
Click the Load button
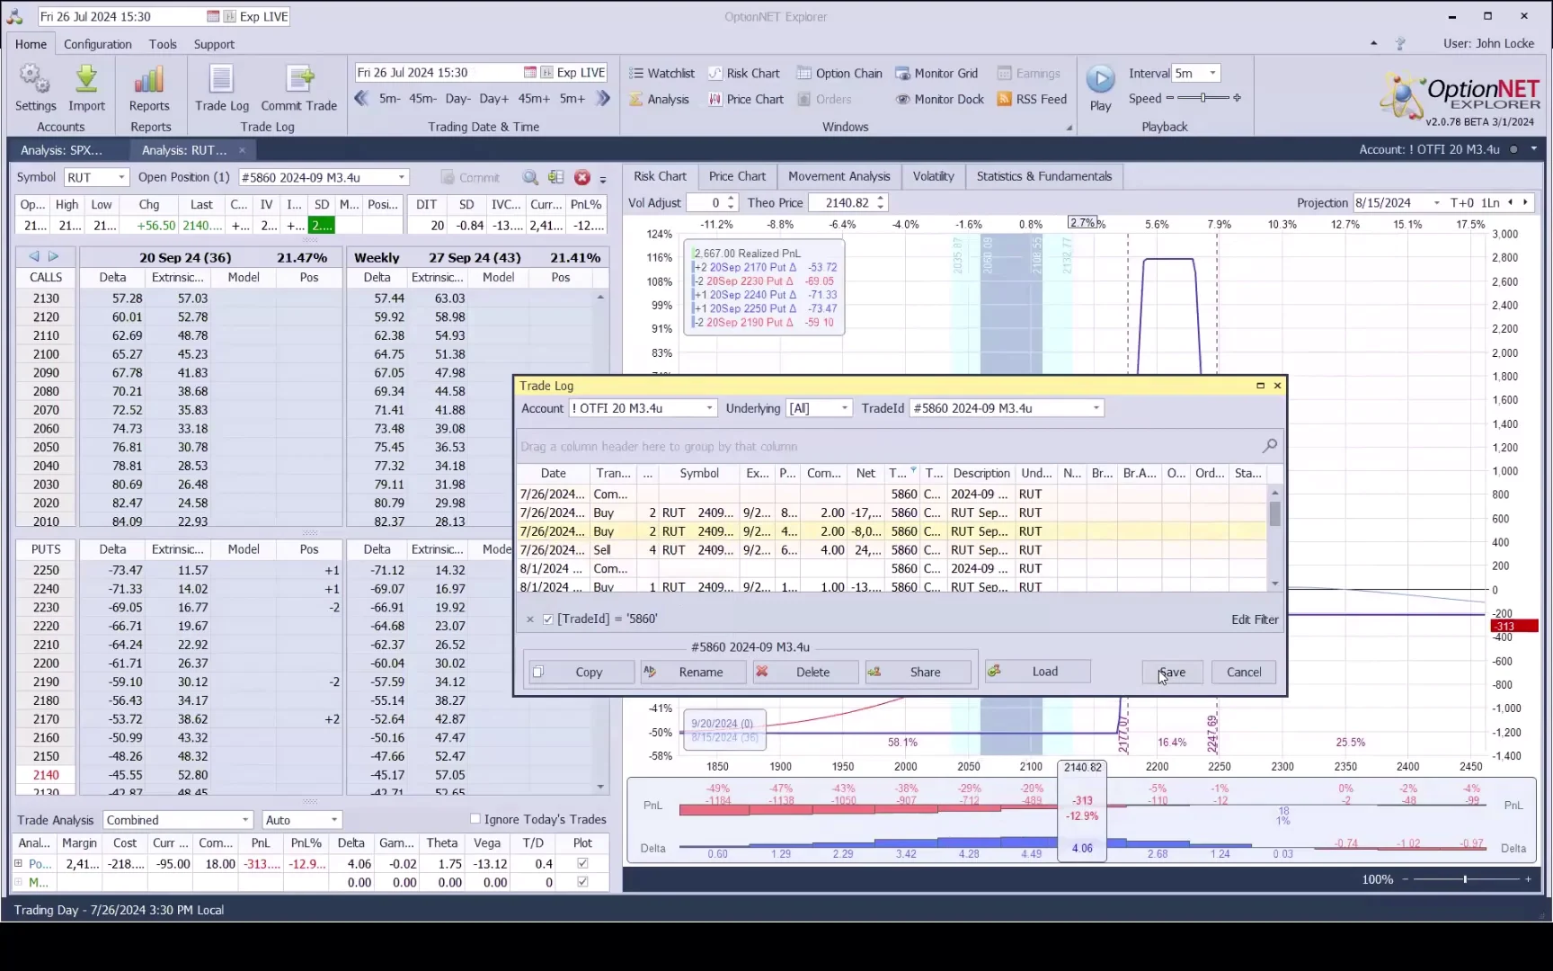[x=1038, y=672]
